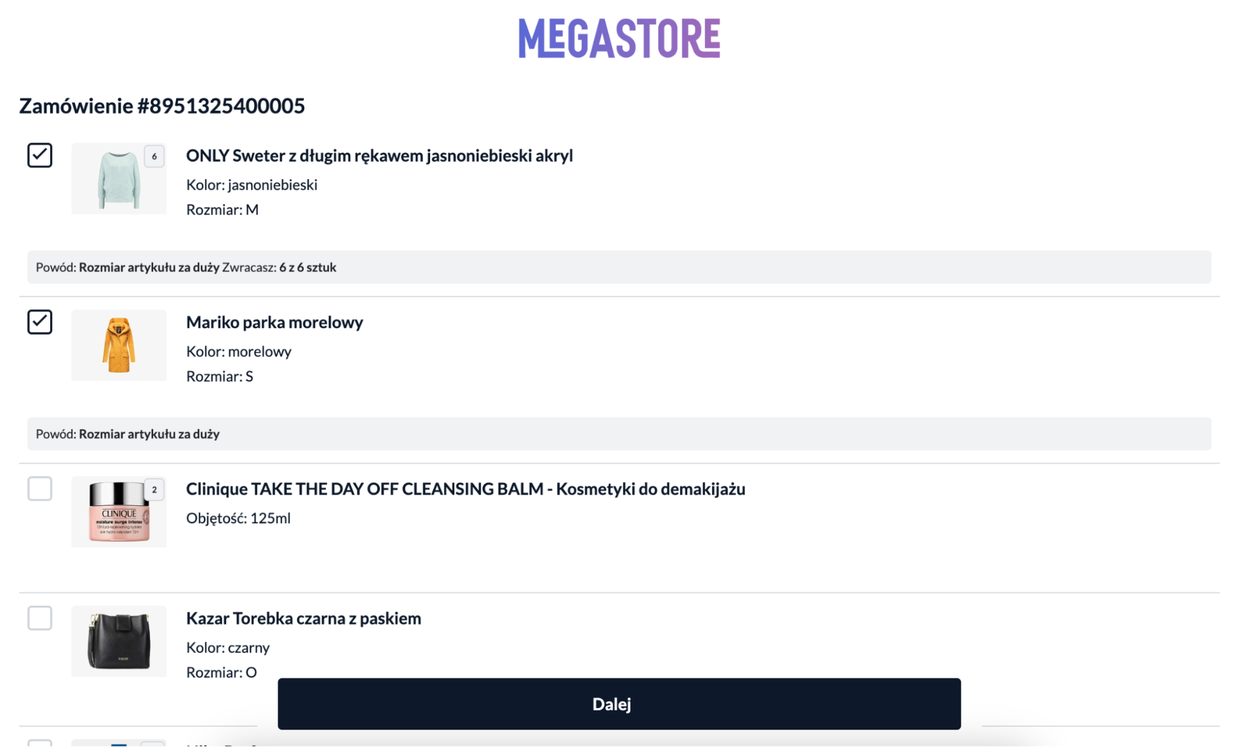Open Clinique TAKE THE DAY OFF title

tap(465, 489)
